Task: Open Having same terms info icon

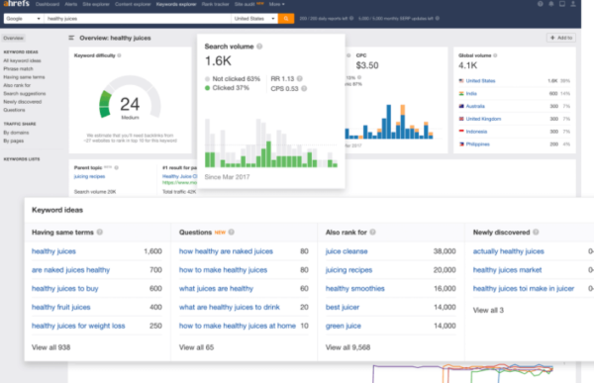Action: pos(100,232)
